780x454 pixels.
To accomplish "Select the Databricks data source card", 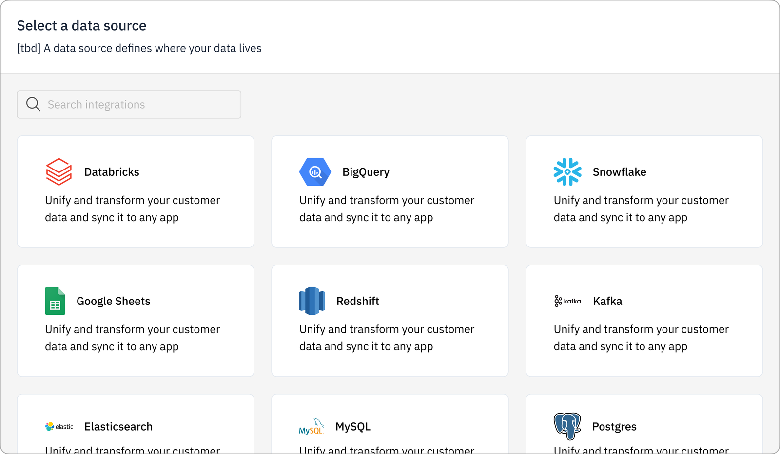I will click(x=136, y=191).
